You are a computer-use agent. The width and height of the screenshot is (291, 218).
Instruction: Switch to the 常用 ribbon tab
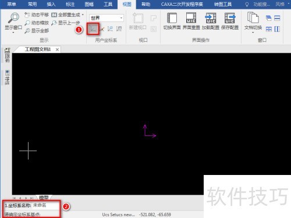pyautogui.click(x=32, y=4)
